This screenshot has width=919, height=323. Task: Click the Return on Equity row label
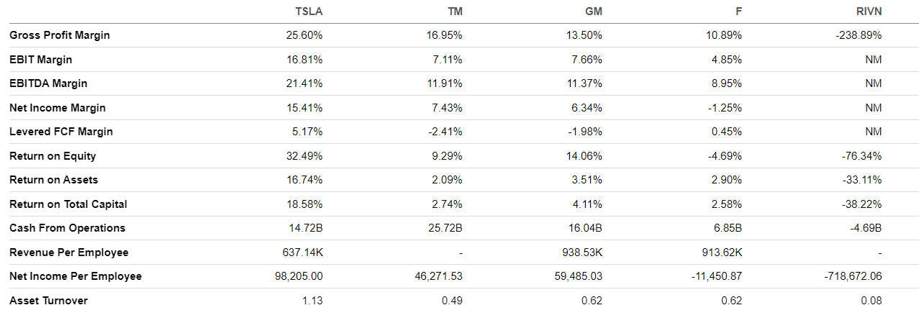(x=53, y=156)
